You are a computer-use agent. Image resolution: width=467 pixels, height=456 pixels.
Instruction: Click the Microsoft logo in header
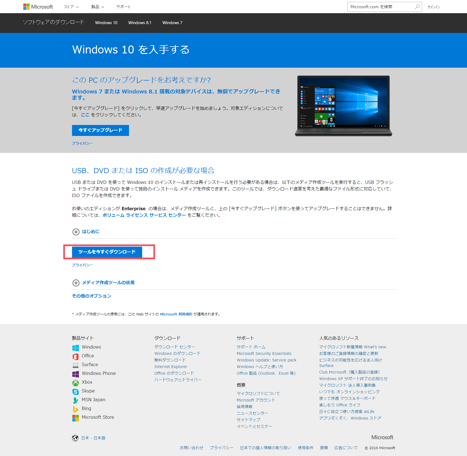click(38, 7)
